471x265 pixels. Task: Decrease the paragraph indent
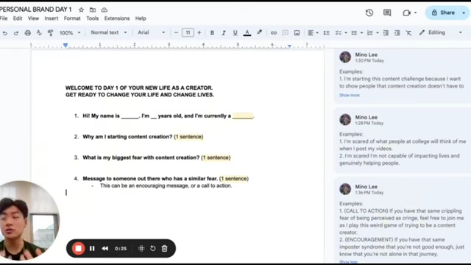click(x=386, y=32)
